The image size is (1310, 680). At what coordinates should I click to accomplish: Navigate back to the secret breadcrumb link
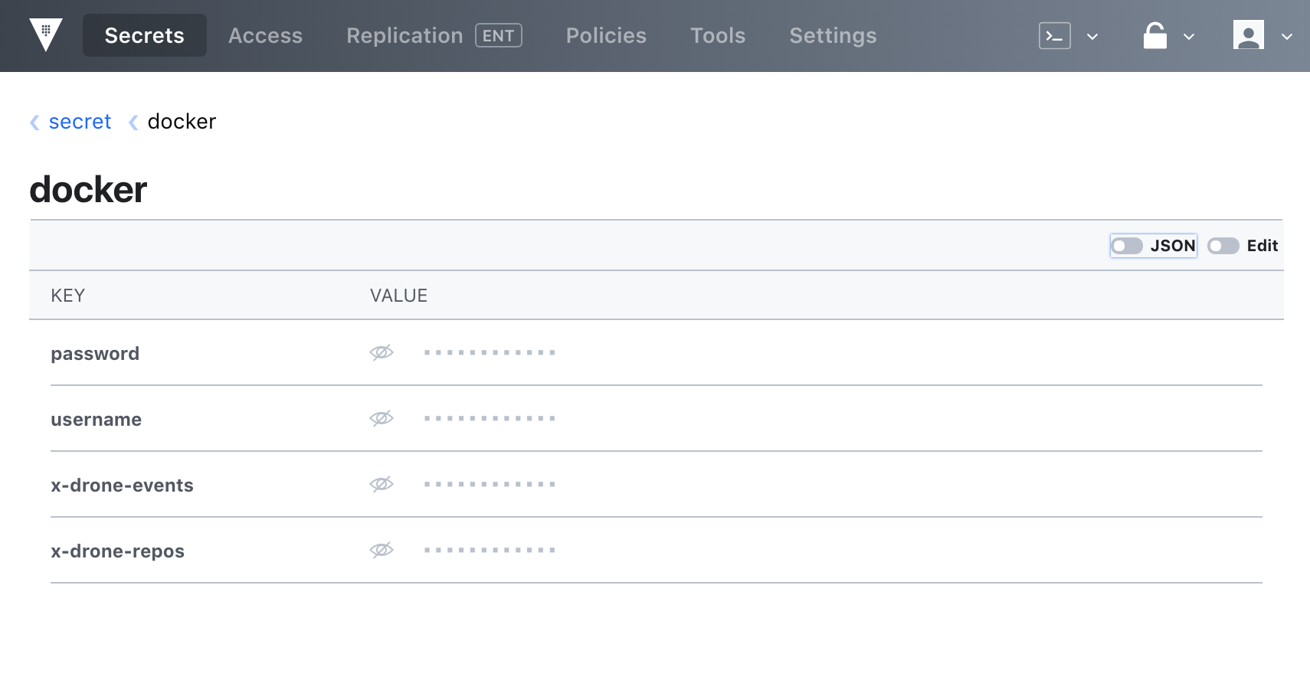(80, 122)
